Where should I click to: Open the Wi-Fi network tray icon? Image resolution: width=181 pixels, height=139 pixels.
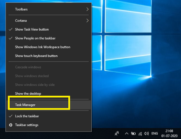140,134
